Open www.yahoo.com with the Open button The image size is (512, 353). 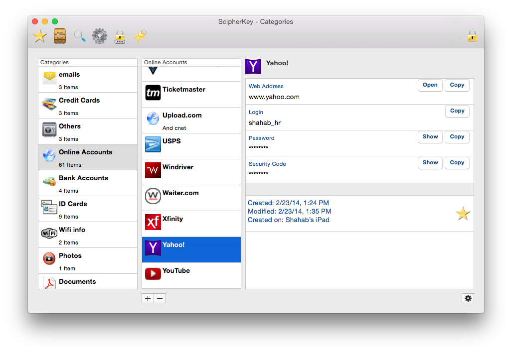coord(430,85)
